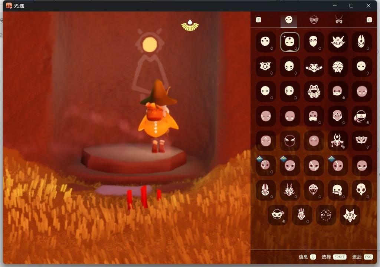
Task: Select the eye mask with flower ornament
Action: point(278,215)
